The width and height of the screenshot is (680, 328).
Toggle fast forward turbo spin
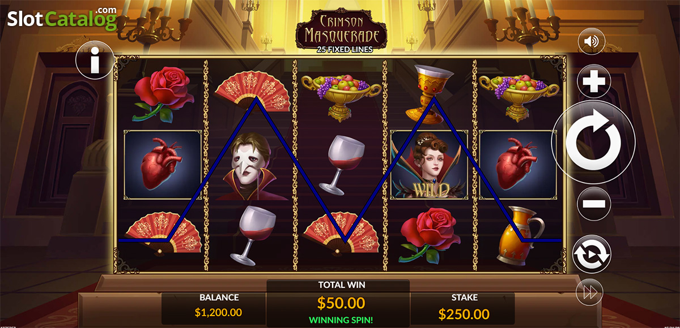click(x=589, y=293)
